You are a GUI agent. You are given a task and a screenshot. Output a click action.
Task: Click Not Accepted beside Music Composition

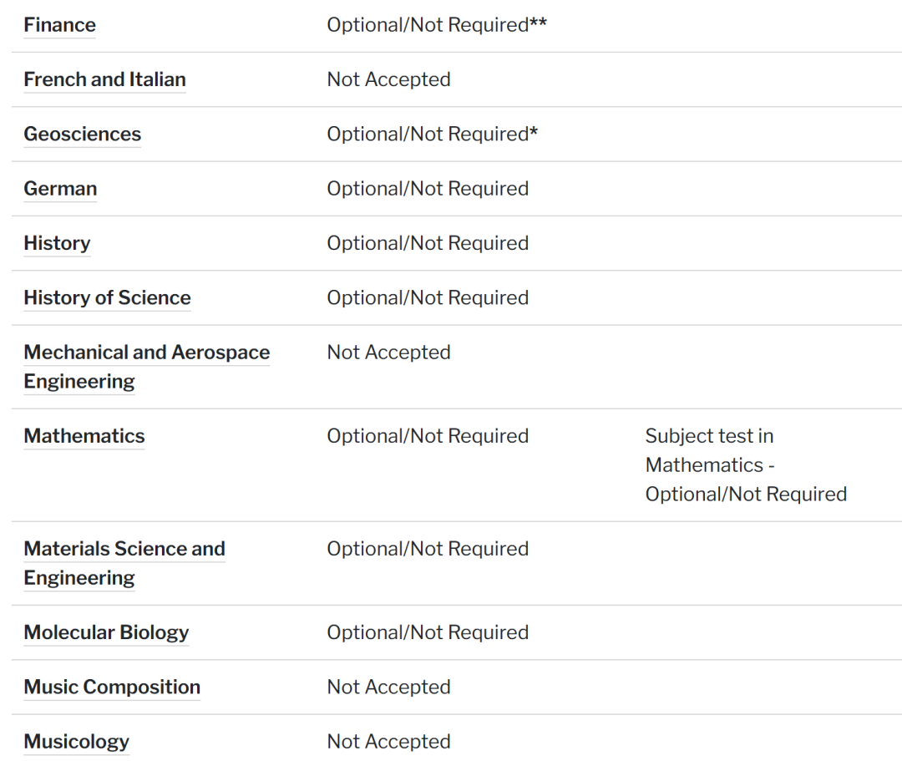pos(388,687)
